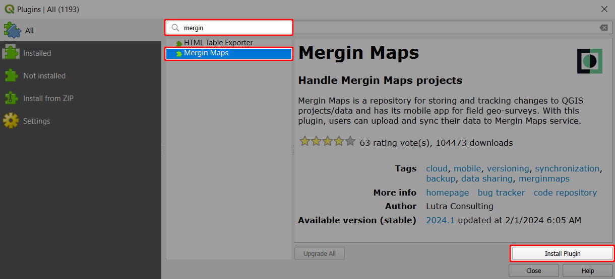
Task: Click the Install from ZIP puzzle icon
Action: tap(11, 98)
